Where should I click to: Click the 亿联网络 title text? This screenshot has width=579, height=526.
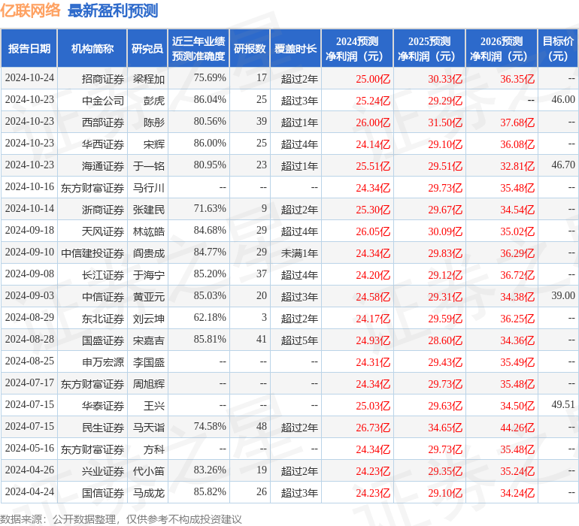pos(30,11)
